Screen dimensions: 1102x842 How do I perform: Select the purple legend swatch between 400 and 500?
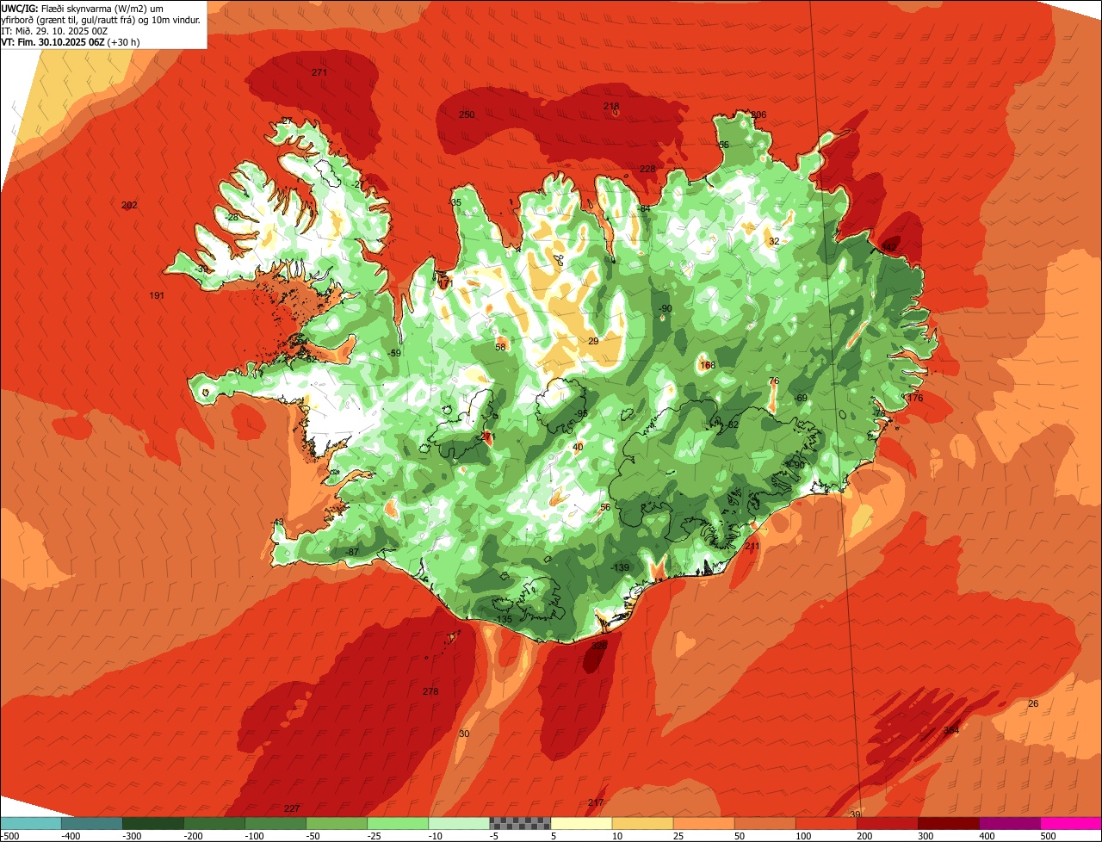(x=1009, y=823)
